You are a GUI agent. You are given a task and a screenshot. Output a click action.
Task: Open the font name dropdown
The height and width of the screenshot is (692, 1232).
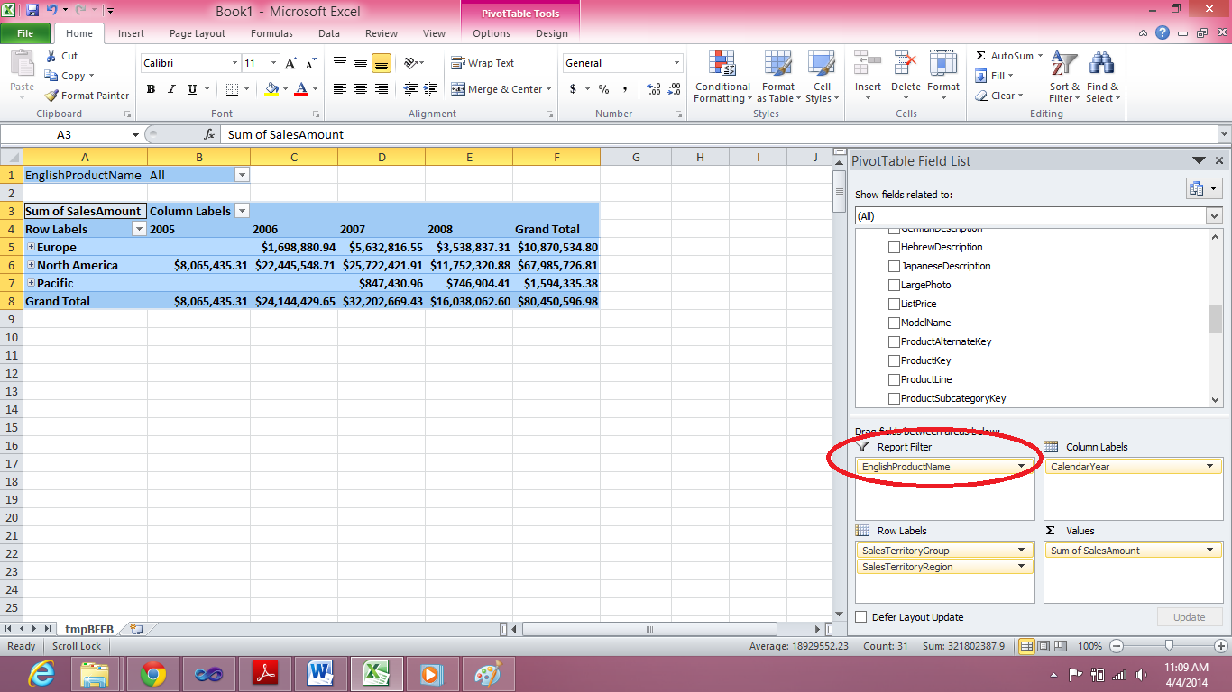click(234, 63)
